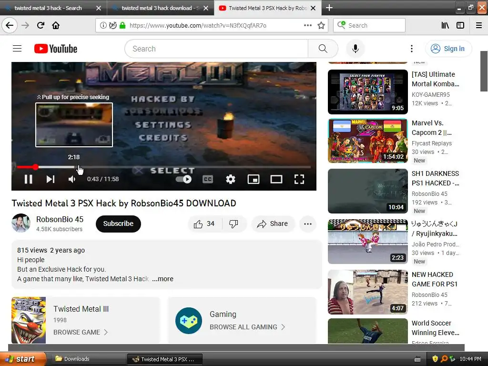Open the browser home page

point(56,25)
